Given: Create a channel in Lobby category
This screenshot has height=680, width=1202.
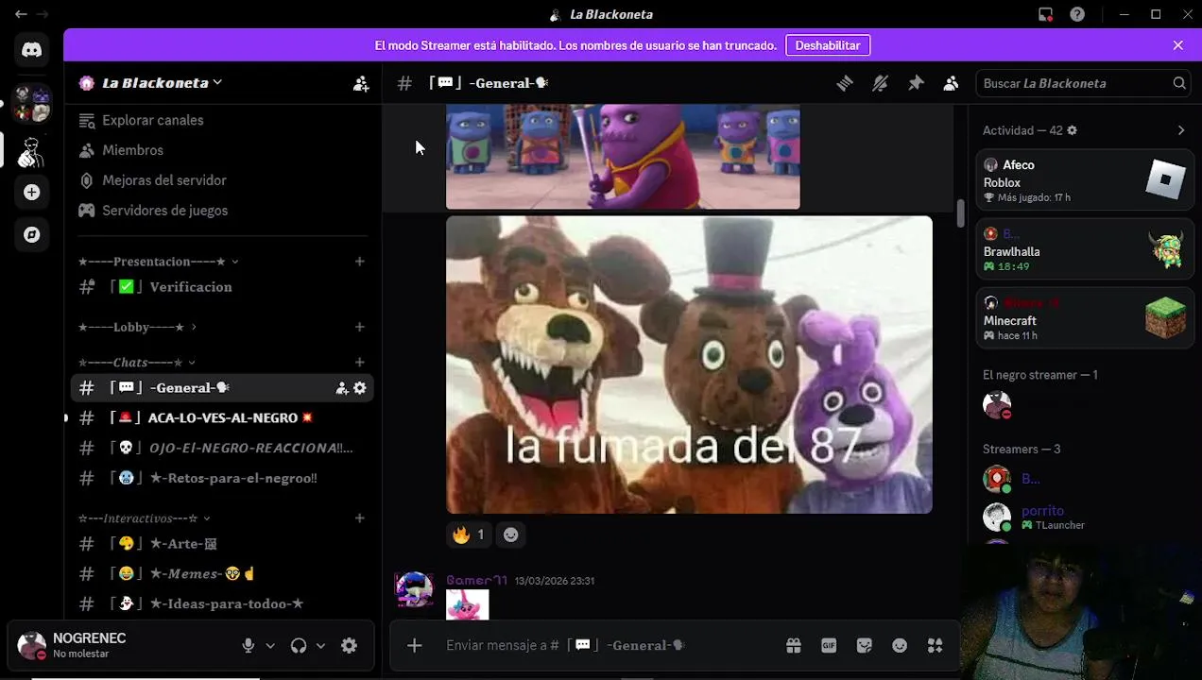Looking at the screenshot, I should pos(359,327).
